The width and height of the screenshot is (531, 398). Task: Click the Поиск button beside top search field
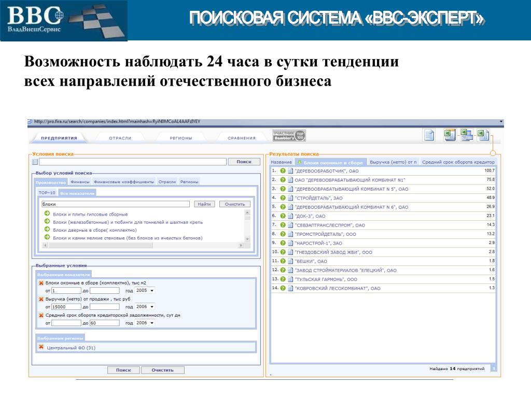click(244, 162)
